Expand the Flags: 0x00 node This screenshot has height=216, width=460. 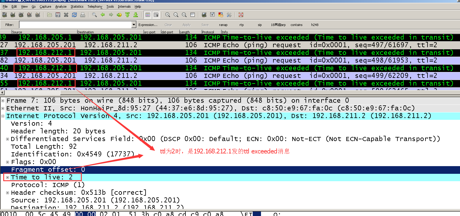[x=8, y=162]
